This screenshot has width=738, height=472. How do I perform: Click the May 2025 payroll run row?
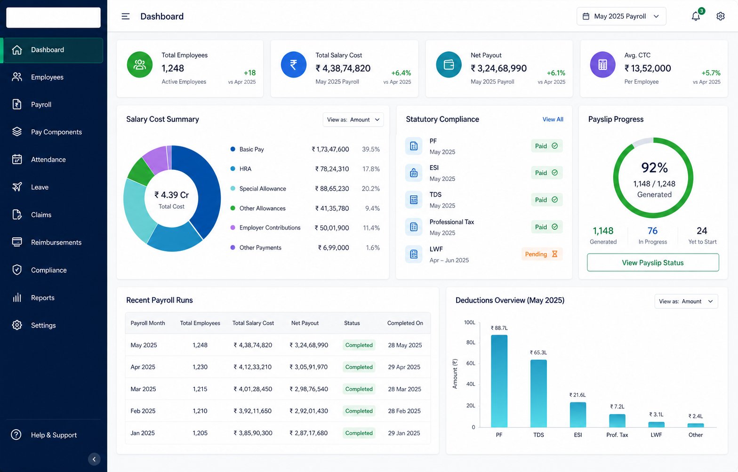click(278, 345)
